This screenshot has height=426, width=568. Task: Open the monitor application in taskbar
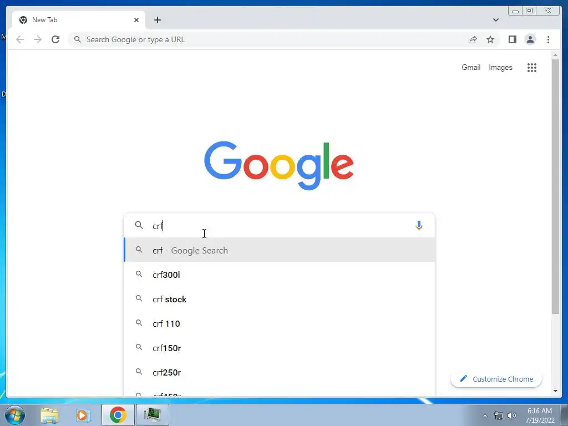[x=153, y=415]
